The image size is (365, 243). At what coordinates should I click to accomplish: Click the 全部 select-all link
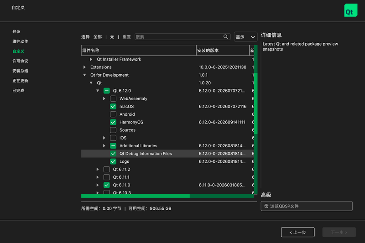[98, 37]
